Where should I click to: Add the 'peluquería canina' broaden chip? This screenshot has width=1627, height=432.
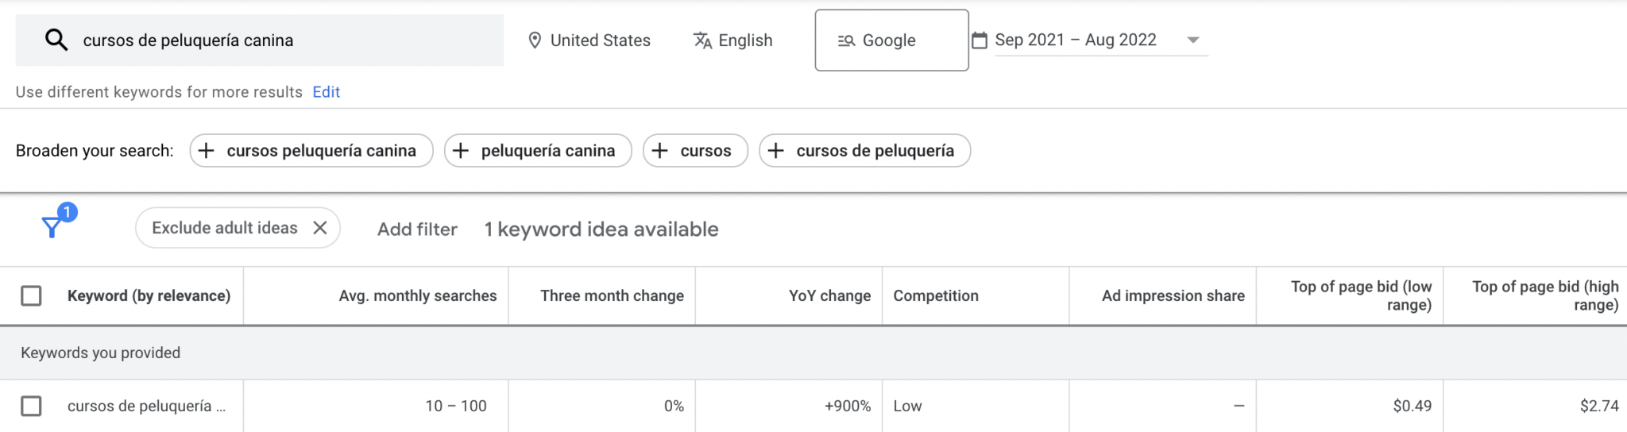coord(538,150)
